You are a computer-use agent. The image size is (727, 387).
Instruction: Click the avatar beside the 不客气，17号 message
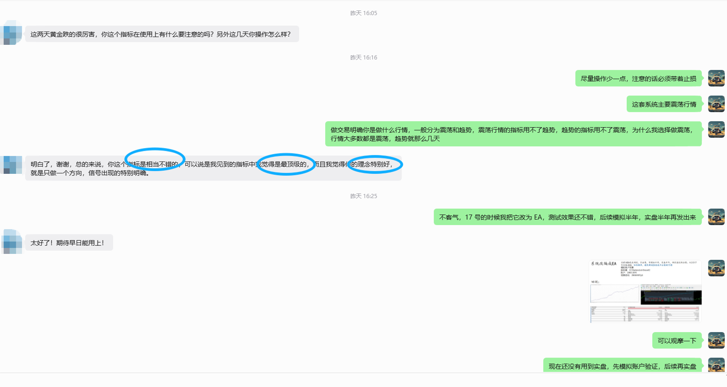point(716,217)
